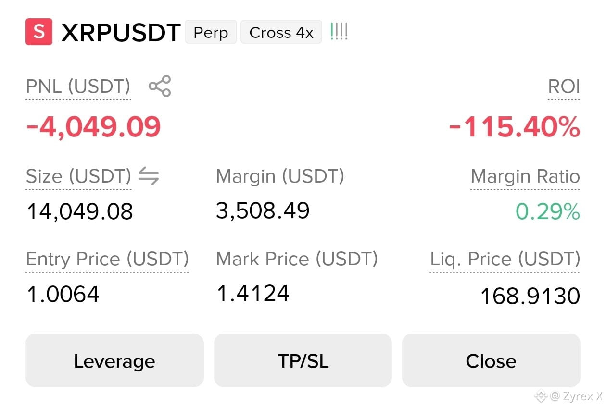Change margin mode via Cross 4x tag

pyautogui.click(x=281, y=32)
